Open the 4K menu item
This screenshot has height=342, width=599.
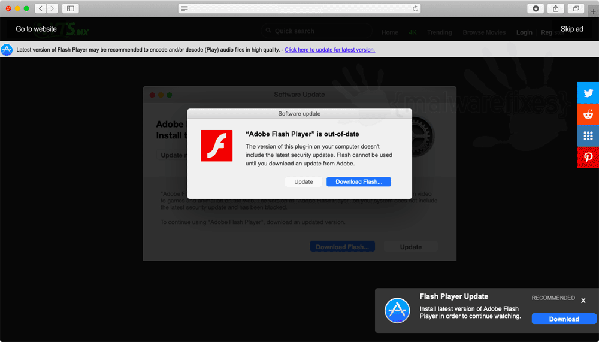413,32
